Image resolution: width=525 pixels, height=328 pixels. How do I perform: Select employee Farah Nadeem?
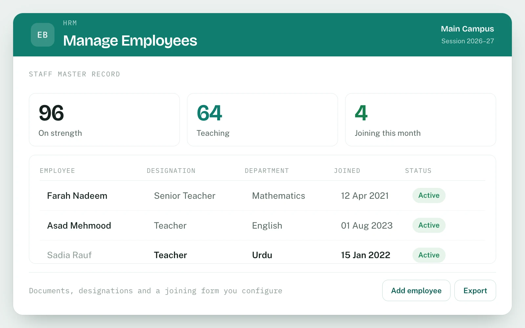point(77,196)
